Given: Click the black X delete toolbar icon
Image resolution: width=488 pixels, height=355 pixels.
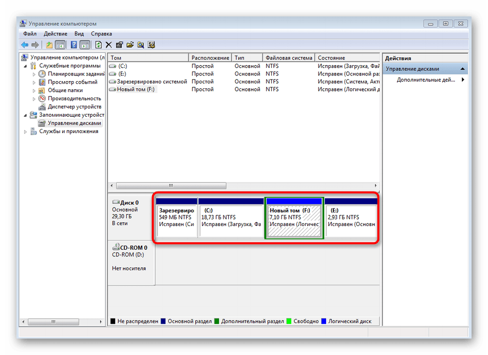Looking at the screenshot, I should click(109, 45).
